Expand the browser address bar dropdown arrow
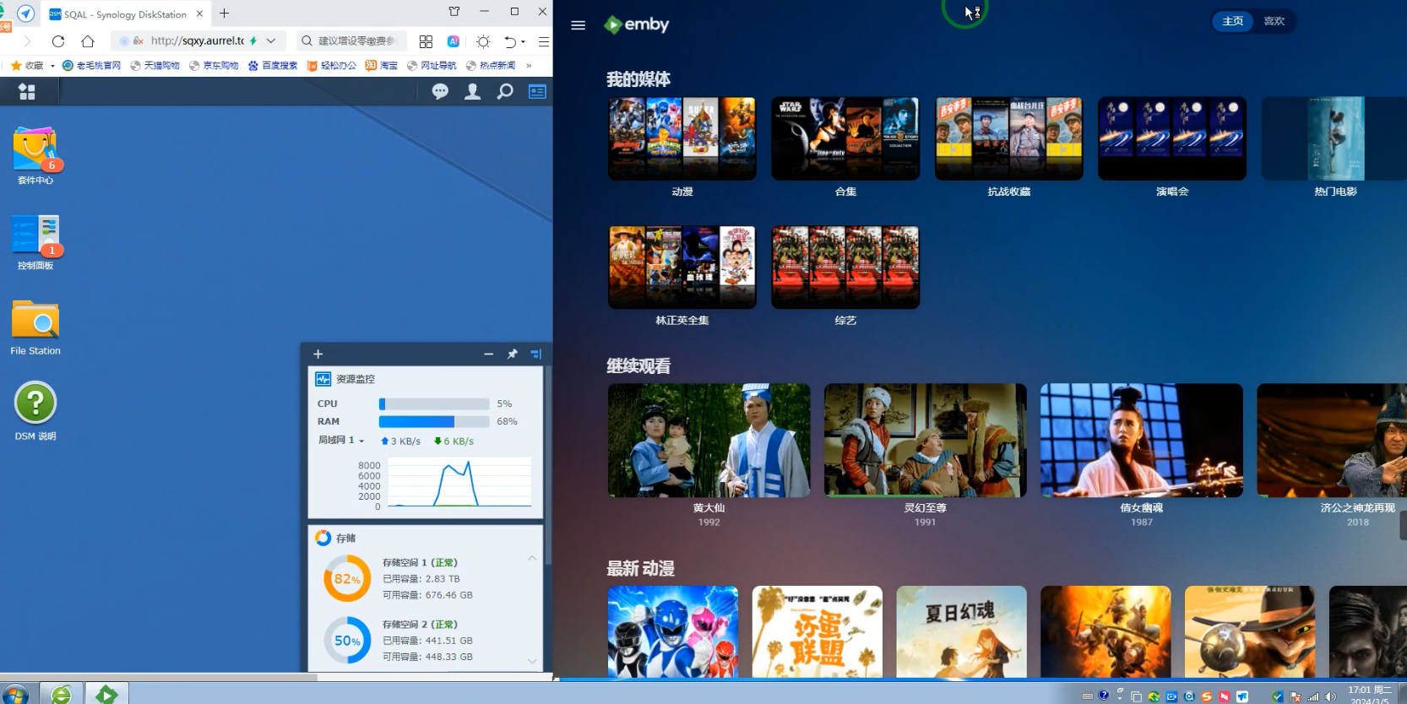This screenshot has height=704, width=1407. click(271, 41)
